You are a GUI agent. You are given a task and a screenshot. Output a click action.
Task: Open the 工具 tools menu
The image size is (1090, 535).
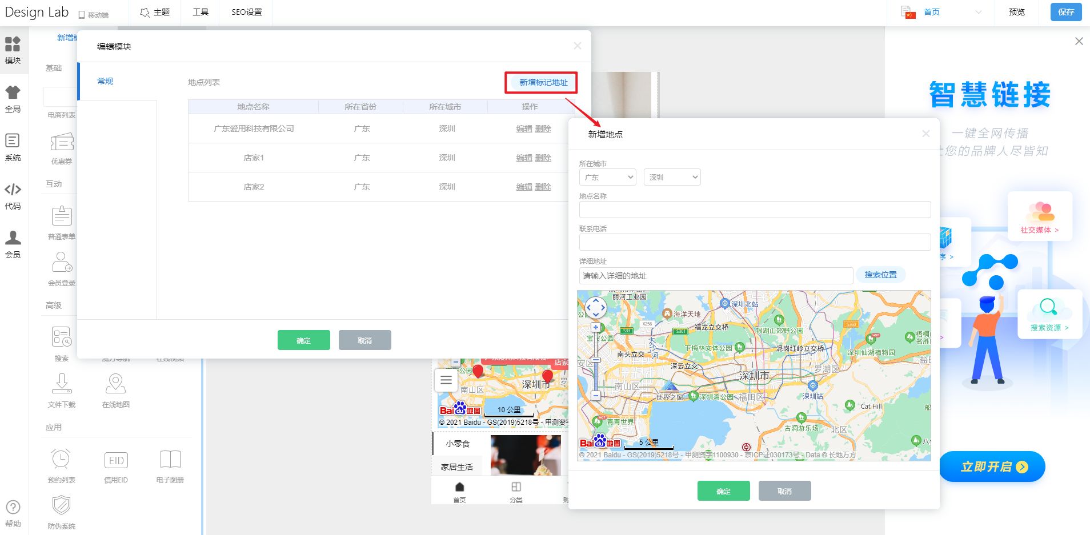[201, 12]
